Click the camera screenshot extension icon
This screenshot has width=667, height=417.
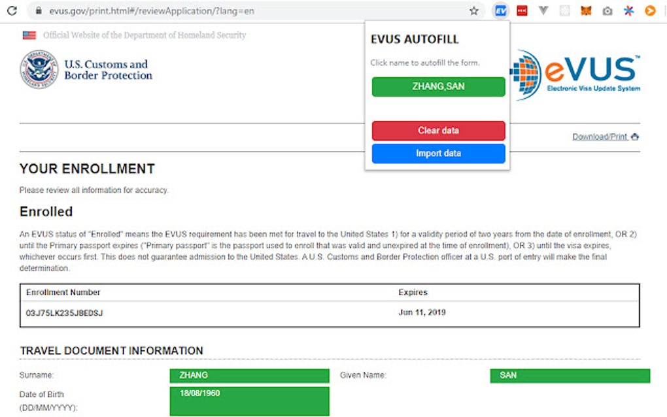click(x=607, y=10)
